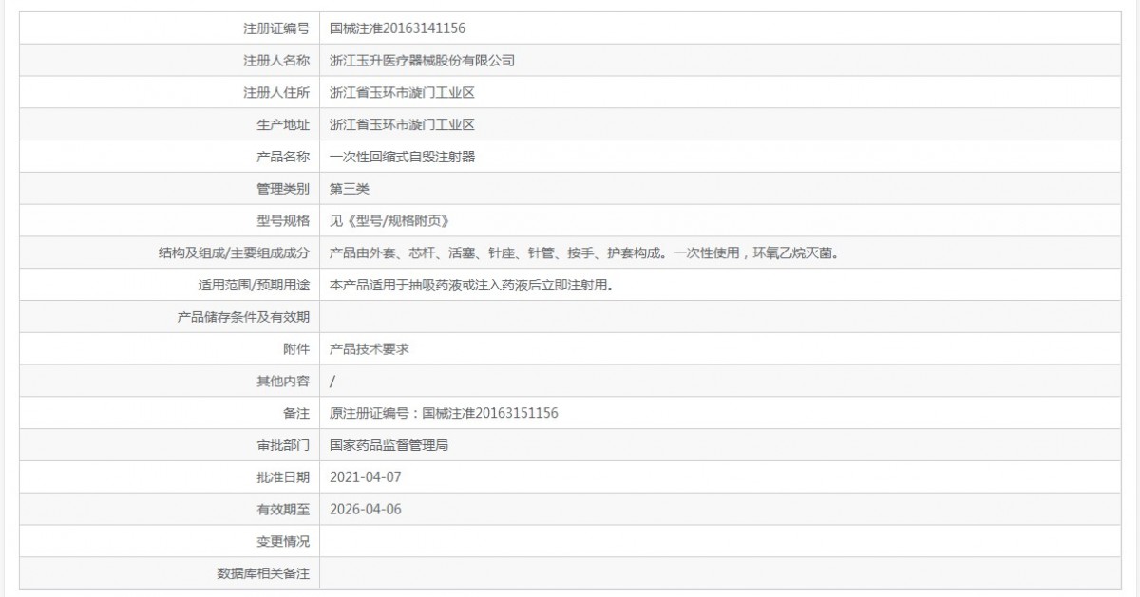The width and height of the screenshot is (1140, 597).
Task: Click the 审批部门 label
Action: point(283,445)
